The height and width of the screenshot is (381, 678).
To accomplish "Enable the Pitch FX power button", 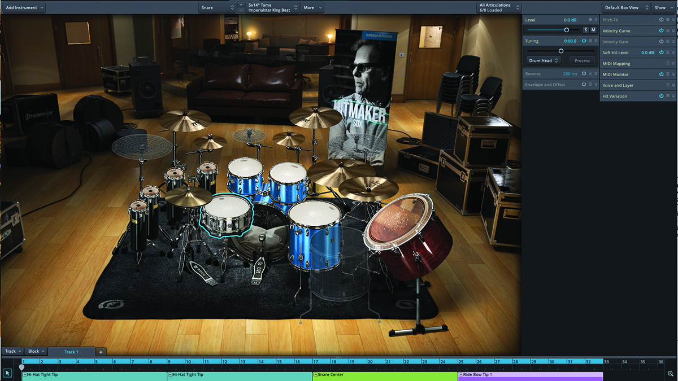I will pos(661,20).
